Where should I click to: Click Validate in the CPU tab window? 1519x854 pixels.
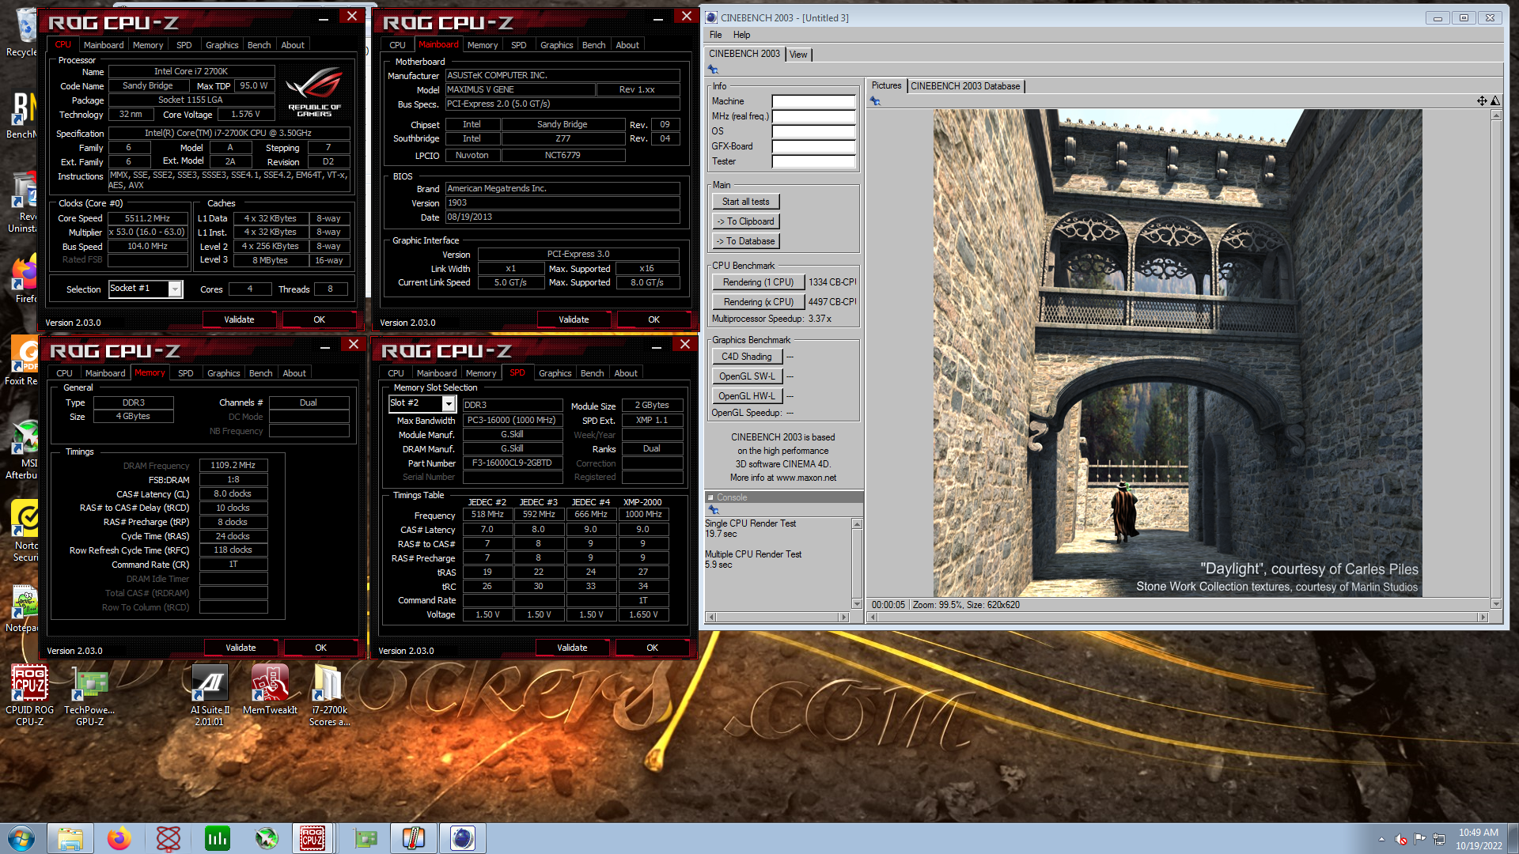click(239, 319)
